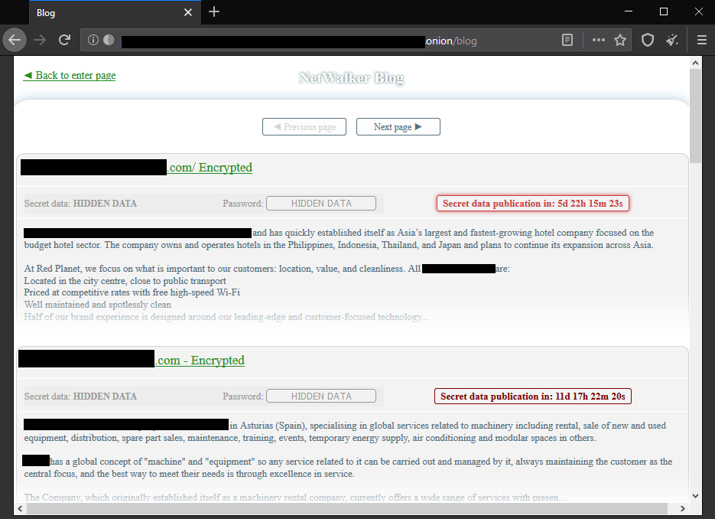This screenshot has height=519, width=715.
Task: Click the countdown '5d 22h 15m 23s' badge
Action: (x=532, y=204)
